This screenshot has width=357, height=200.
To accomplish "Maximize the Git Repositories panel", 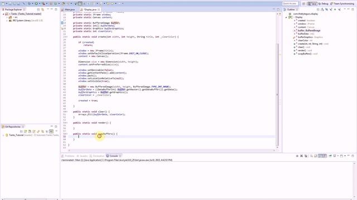I will pos(56,127).
